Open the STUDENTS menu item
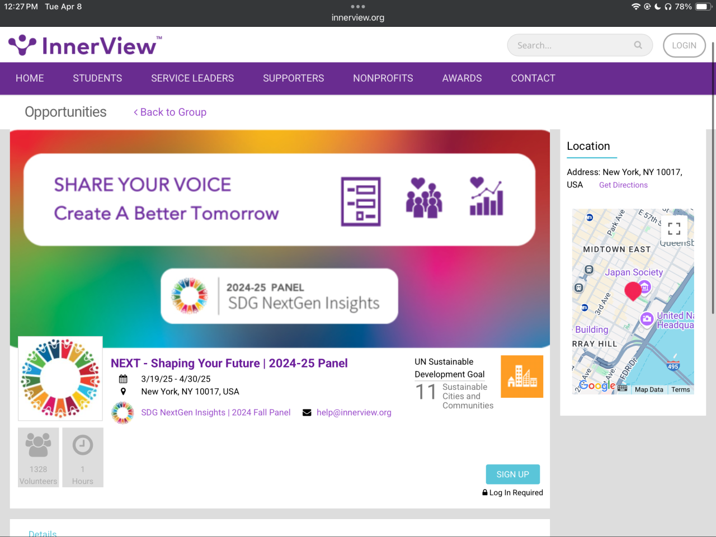Screen dimensions: 716x537 [97, 78]
